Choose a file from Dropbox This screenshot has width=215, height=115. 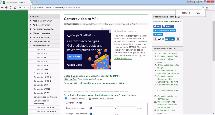tap(75, 98)
